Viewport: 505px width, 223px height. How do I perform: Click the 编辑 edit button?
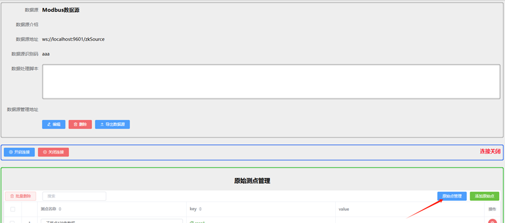click(x=54, y=124)
